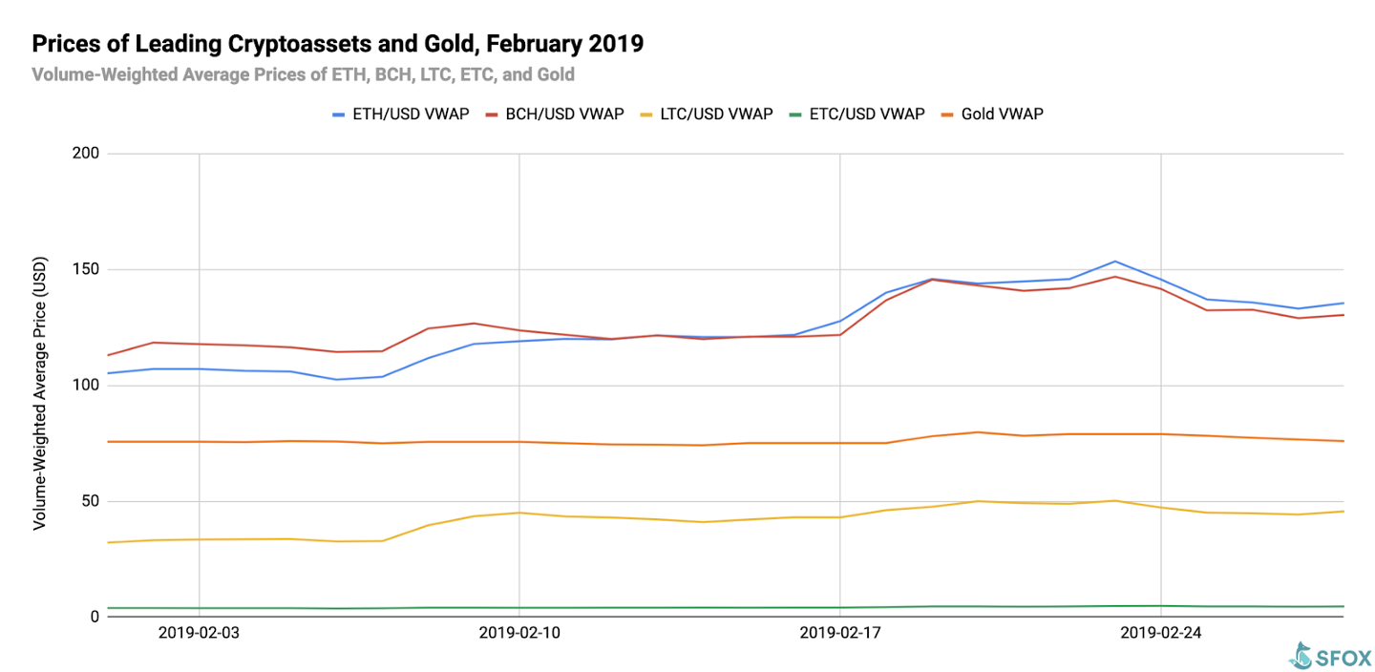Viewport: 1375px width, 672px height.
Task: Toggle the Gold VWAP legend label
Action: pyautogui.click(x=1002, y=115)
